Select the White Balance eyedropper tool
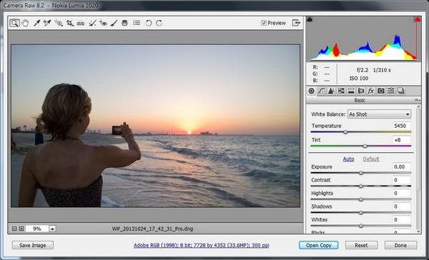The image size is (429, 260). (36, 23)
